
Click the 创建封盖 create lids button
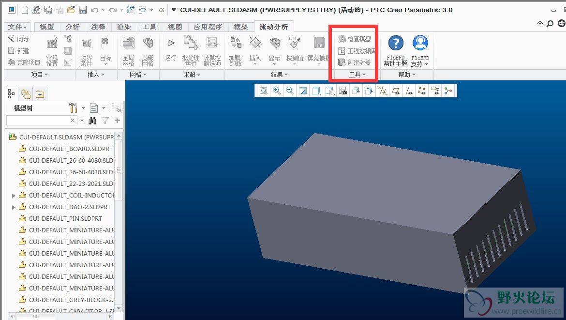coord(355,62)
